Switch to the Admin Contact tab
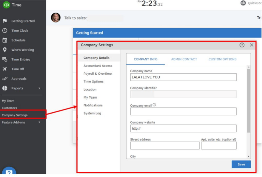Viewport: 262px width, 177px height. [x=184, y=59]
